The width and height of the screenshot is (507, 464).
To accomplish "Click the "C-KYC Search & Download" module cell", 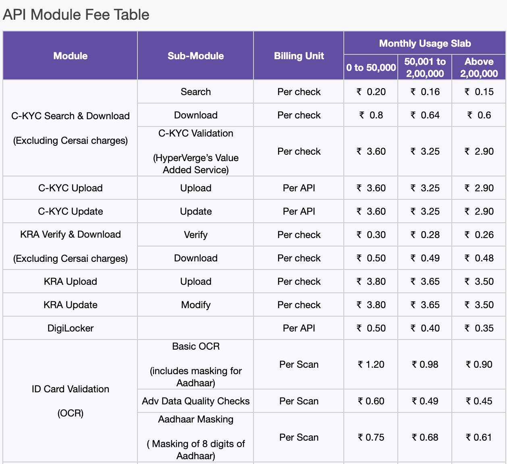I will (x=70, y=116).
